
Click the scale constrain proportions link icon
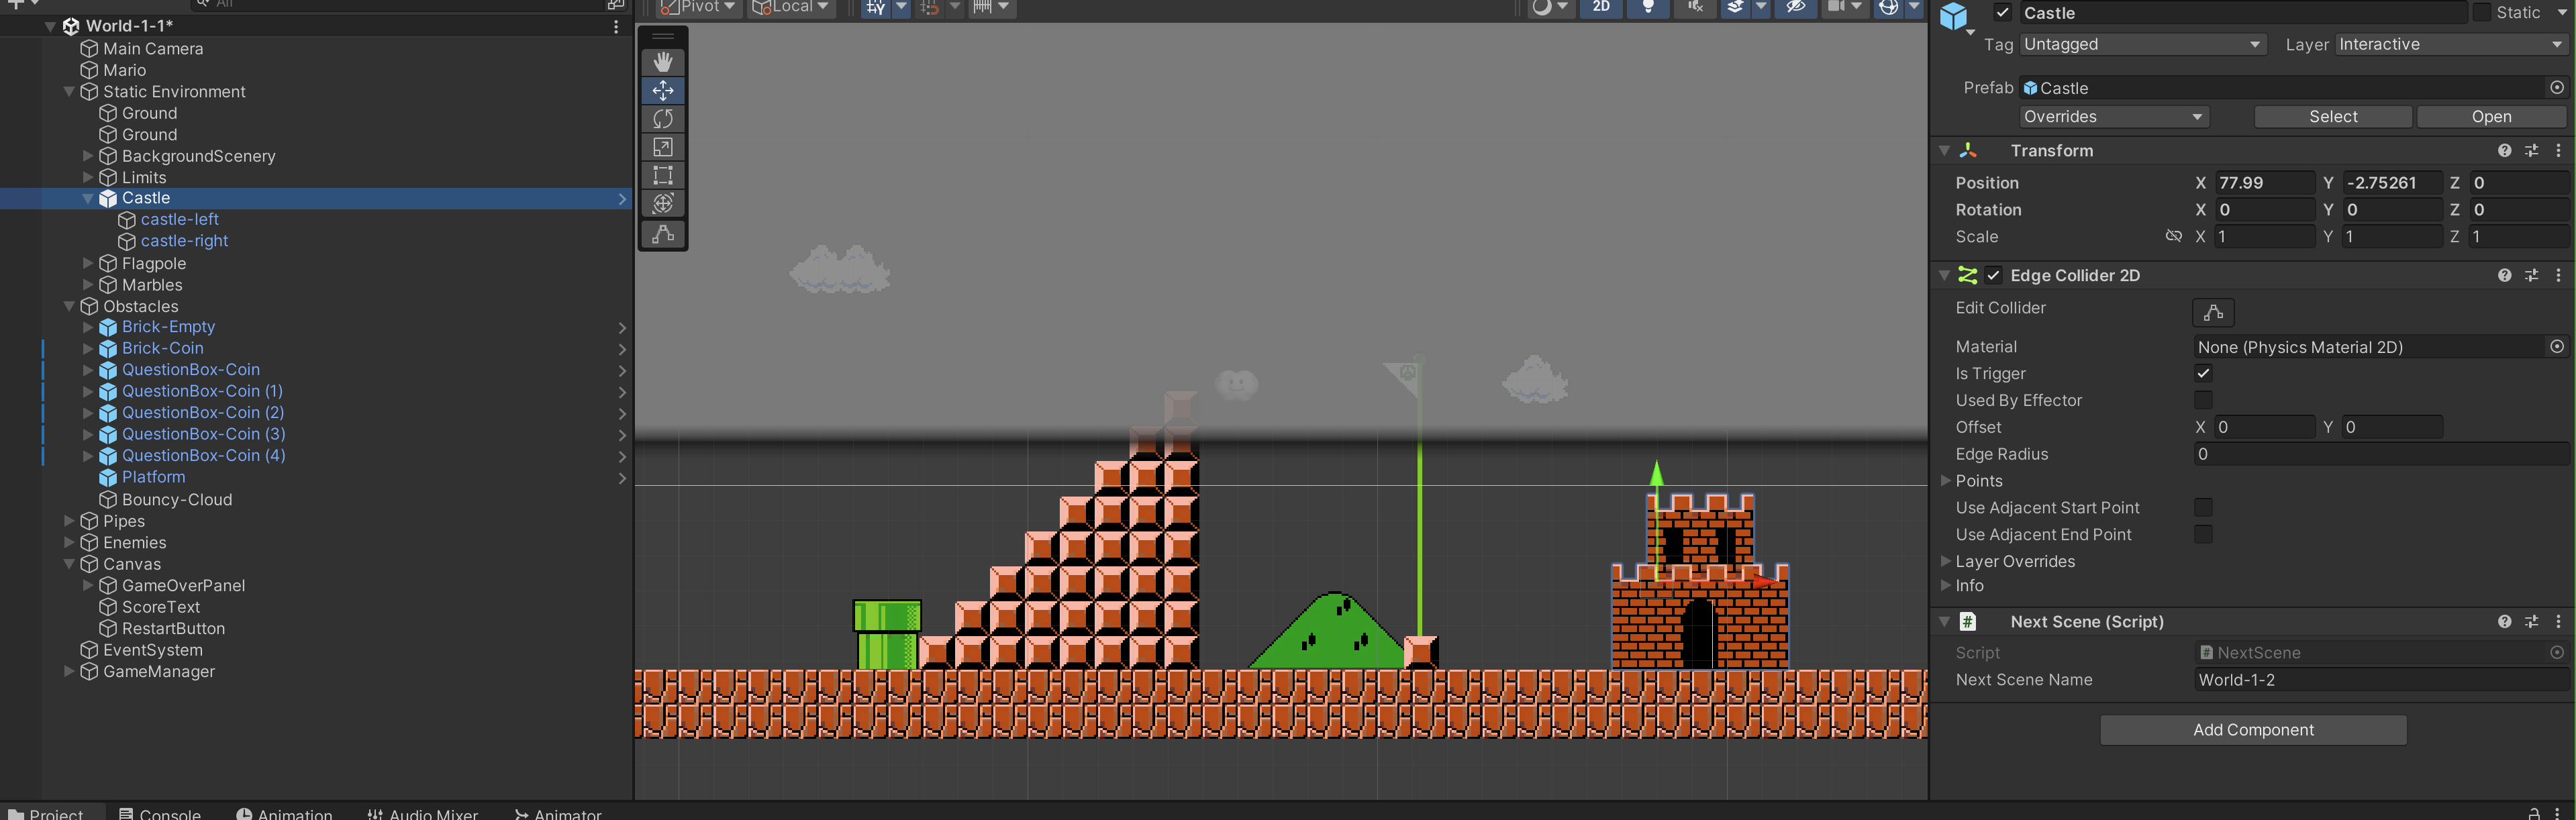coord(2173,237)
